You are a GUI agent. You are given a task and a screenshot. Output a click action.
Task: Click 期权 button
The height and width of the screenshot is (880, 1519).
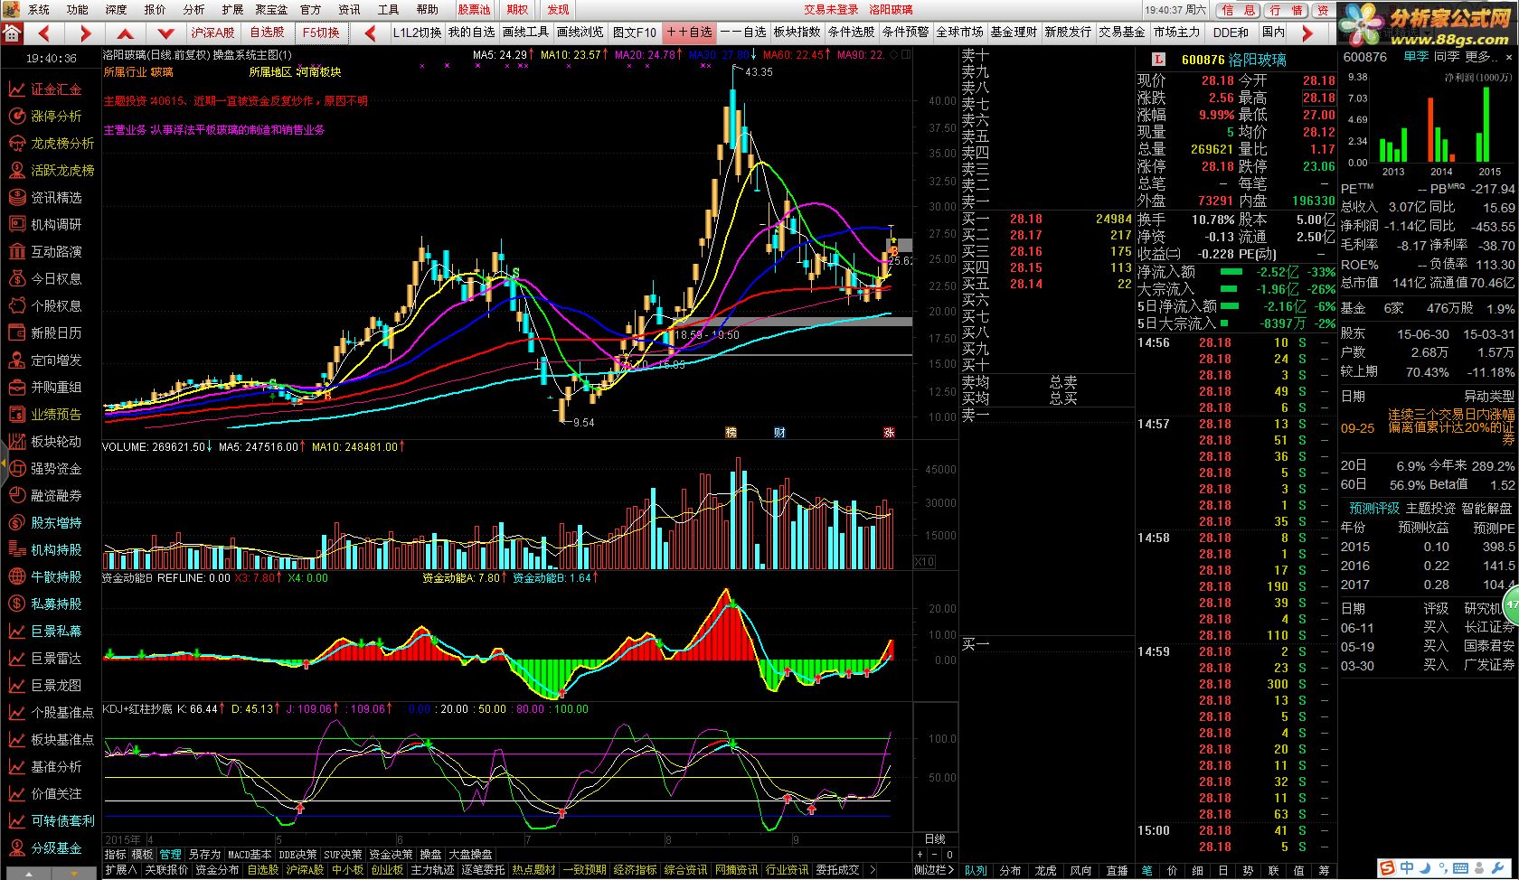(x=517, y=10)
